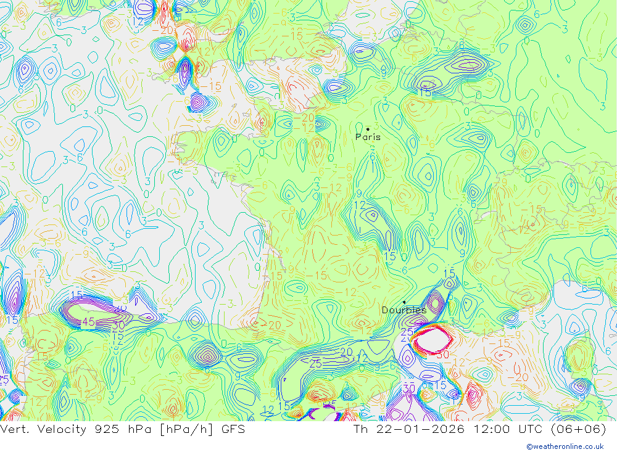Click the Dourbies location label
617x452 pixels.
404,310
